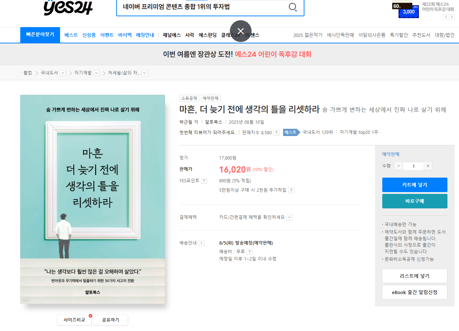Open the 자기계발 category dropdown

(x=96, y=73)
